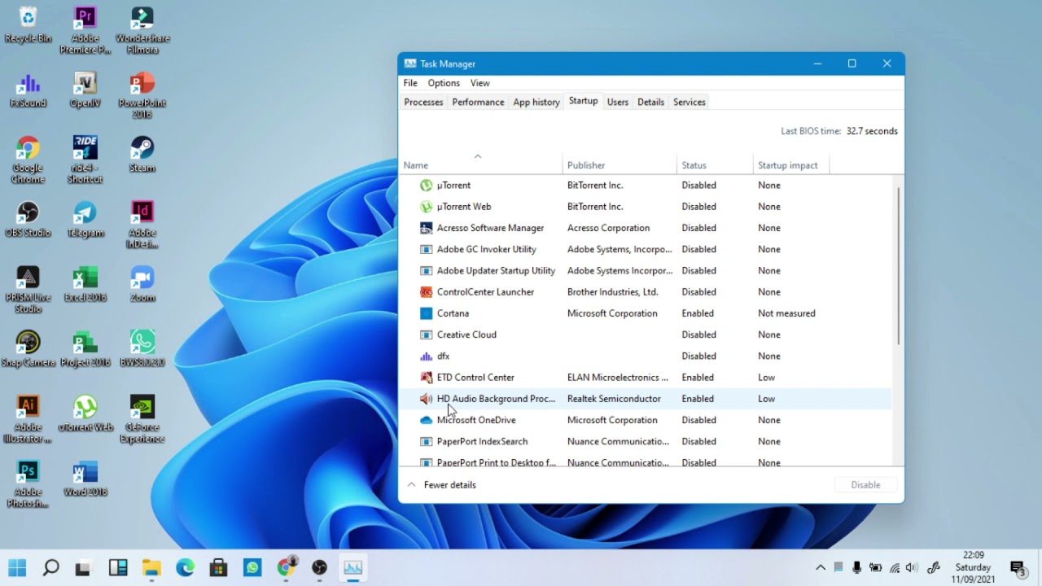Screen dimensions: 1042x586
Task: Click the startup list vertical scrollbar
Action: [x=898, y=265]
